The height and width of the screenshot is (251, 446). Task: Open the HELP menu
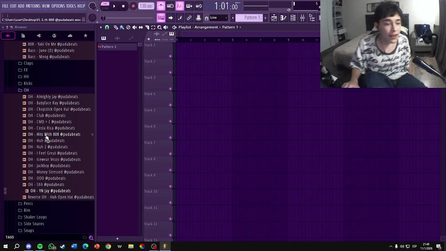click(x=81, y=6)
